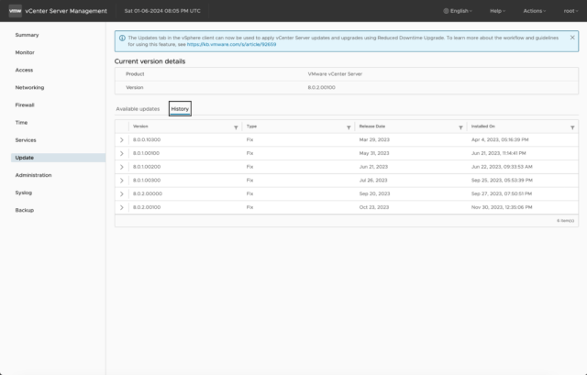The width and height of the screenshot is (587, 375).
Task: Sort by the Installed On column header
Action: [x=483, y=127]
